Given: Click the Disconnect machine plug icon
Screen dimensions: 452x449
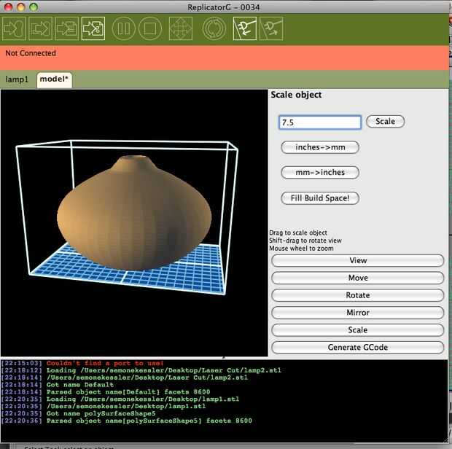Looking at the screenshot, I should (271, 28).
